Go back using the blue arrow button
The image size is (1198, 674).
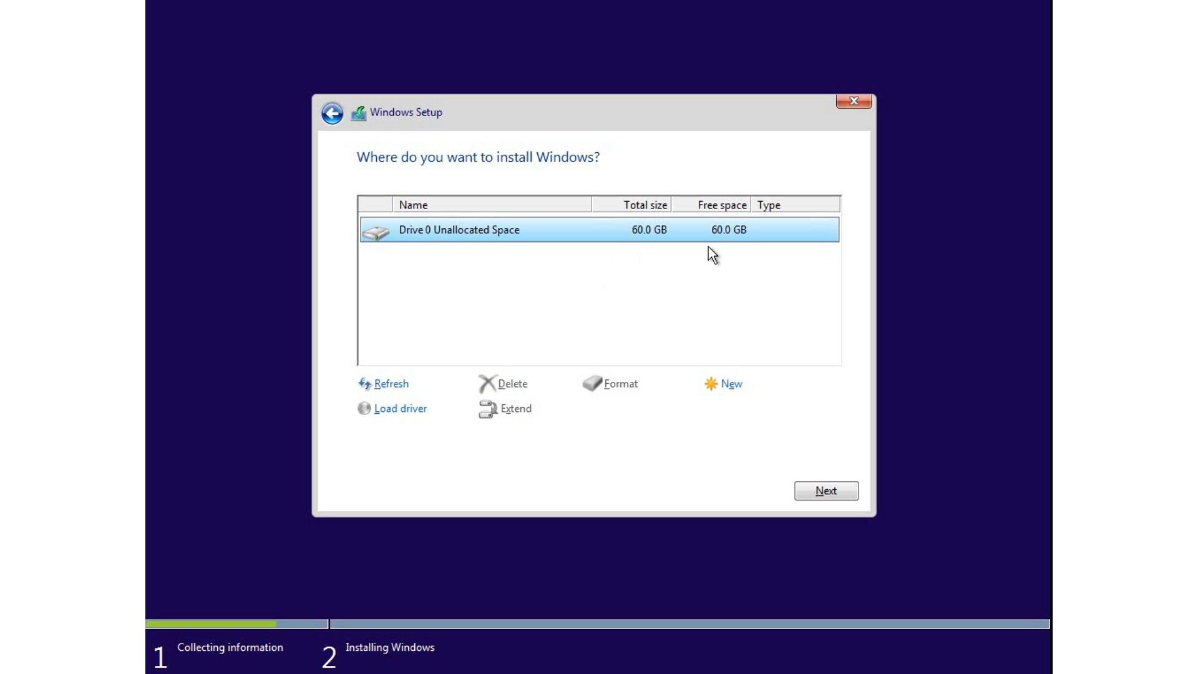click(332, 113)
